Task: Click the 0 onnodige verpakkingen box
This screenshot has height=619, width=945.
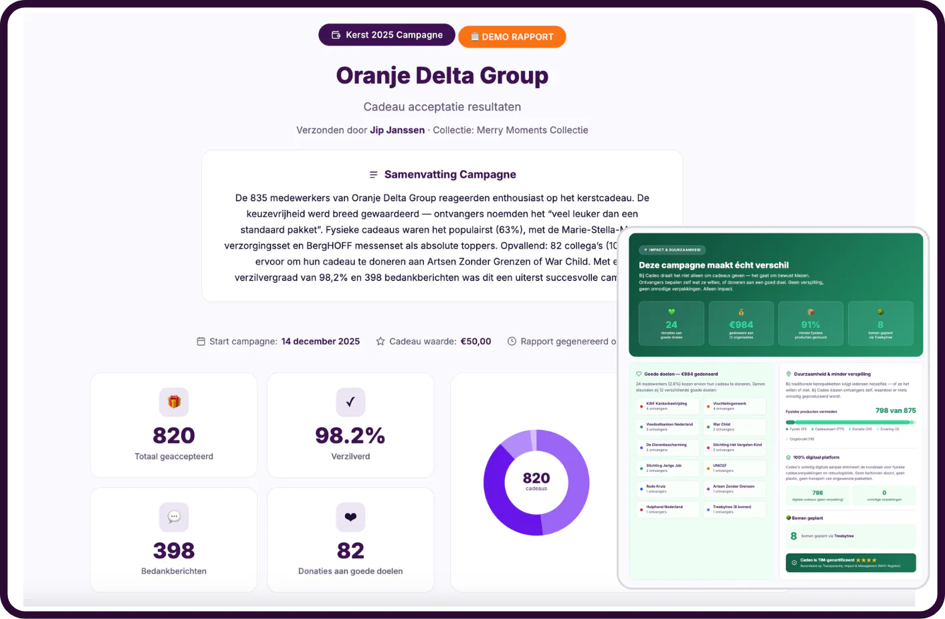Action: (884, 495)
